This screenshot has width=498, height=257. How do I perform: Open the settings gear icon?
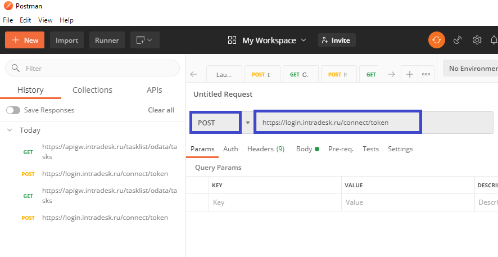click(x=477, y=40)
